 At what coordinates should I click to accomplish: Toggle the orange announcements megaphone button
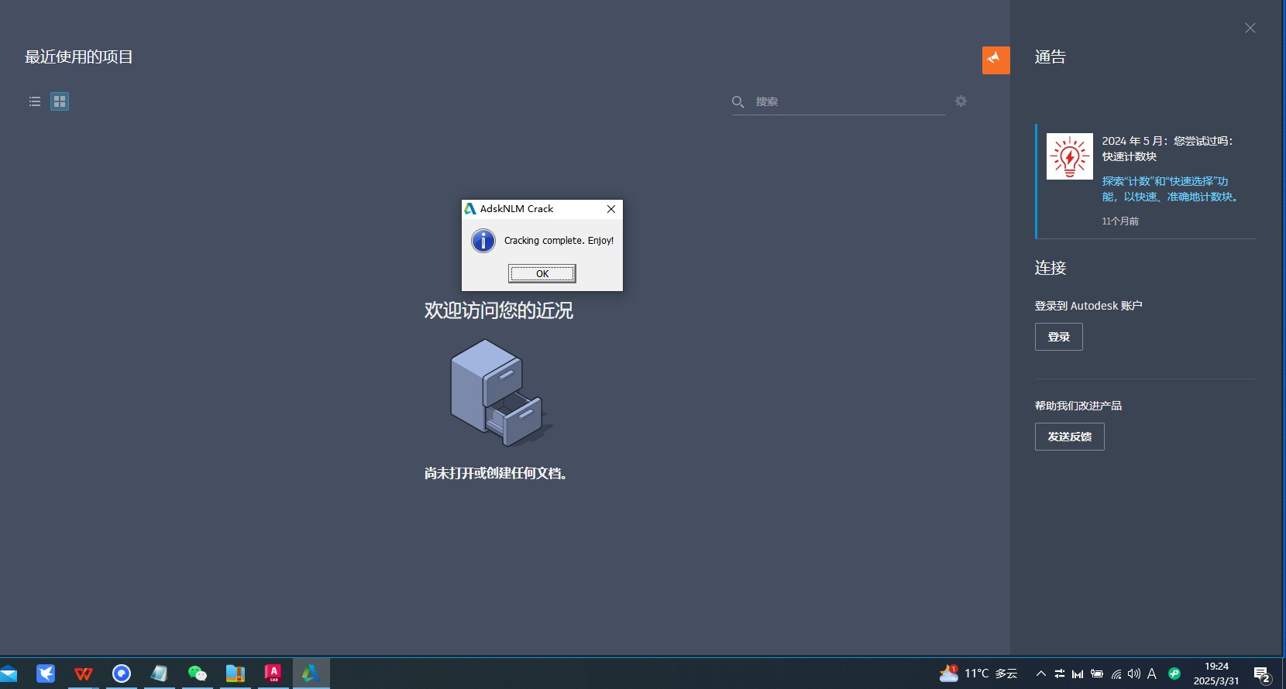pyautogui.click(x=996, y=60)
